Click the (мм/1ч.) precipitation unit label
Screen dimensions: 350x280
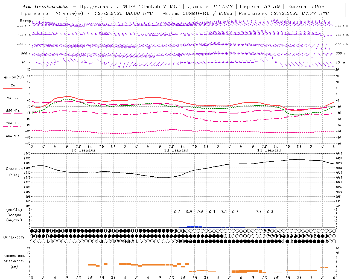click(x=14, y=220)
